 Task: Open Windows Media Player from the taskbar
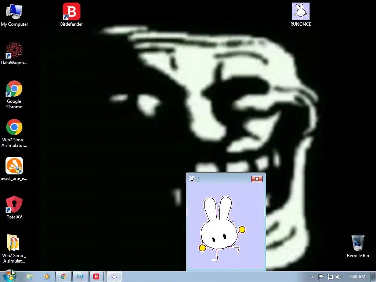coord(47,277)
